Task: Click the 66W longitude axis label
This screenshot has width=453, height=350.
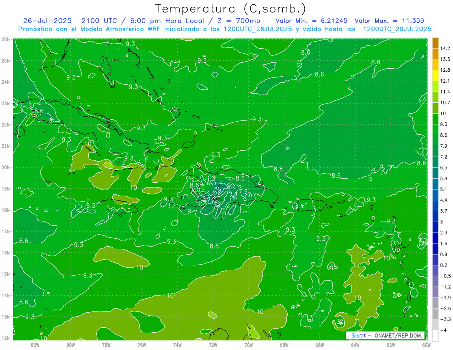Action: click(320, 345)
